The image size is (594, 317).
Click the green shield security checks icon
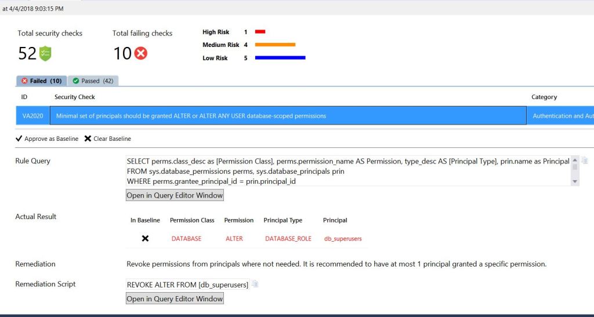45,53
